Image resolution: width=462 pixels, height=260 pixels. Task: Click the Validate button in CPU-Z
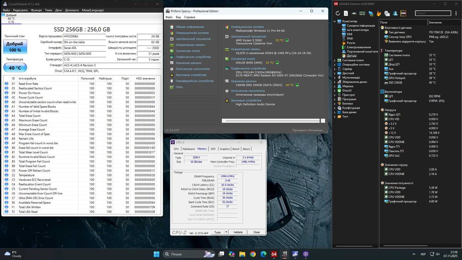pos(238,232)
